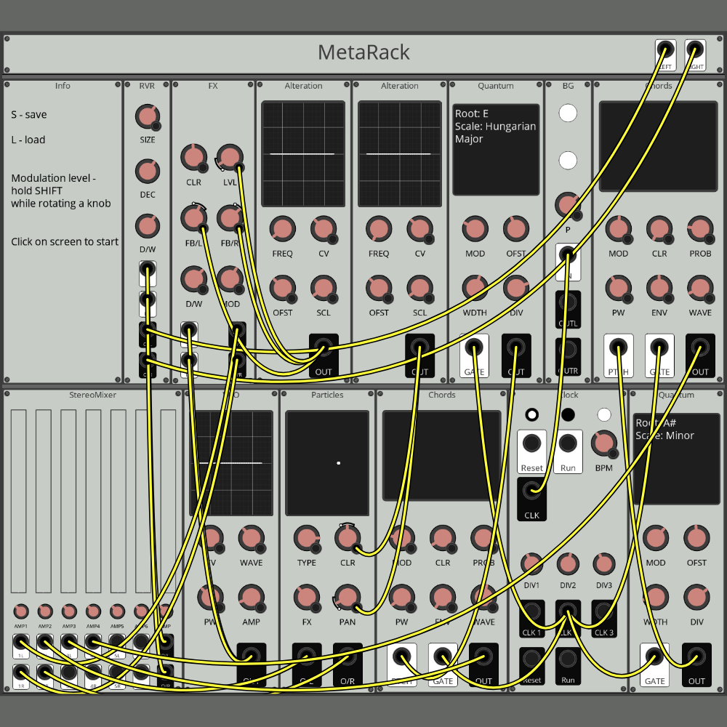Click the MetaRack title bar

(x=363, y=52)
